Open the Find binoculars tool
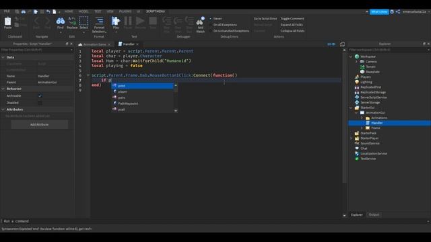This screenshot has height=242, width=431. pyautogui.click(x=60, y=21)
